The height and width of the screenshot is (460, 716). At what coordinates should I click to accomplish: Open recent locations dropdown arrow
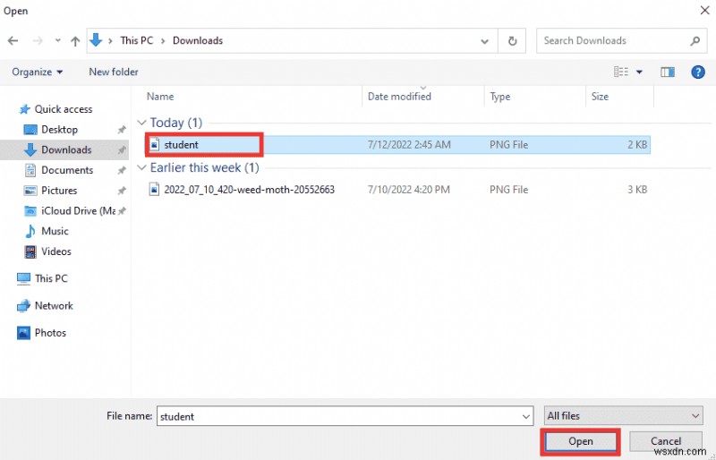point(58,40)
